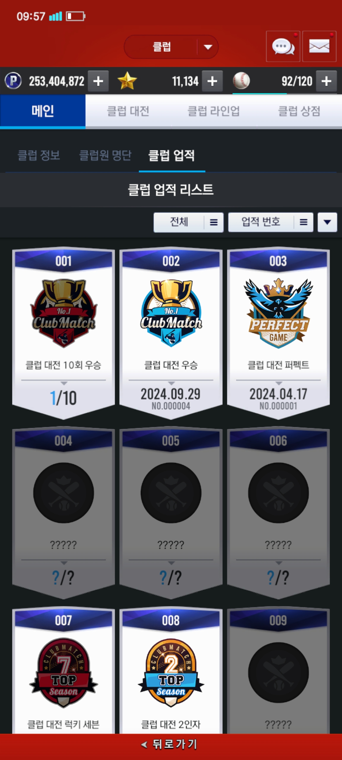Screen dimensions: 342x760
Task: Open the 클럽 상점 tab
Action: point(299,111)
